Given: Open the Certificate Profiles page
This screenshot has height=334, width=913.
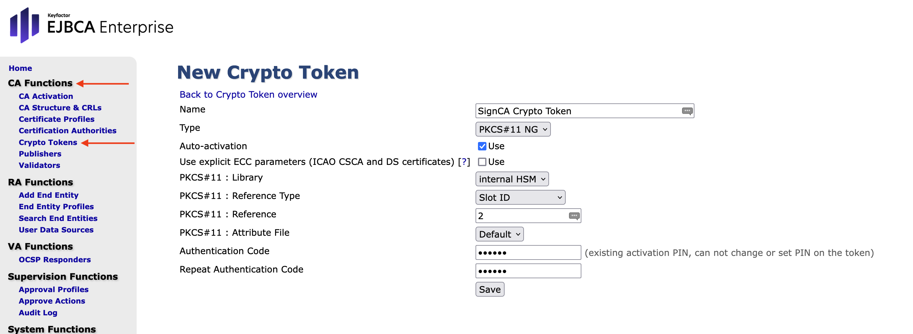Looking at the screenshot, I should point(56,119).
